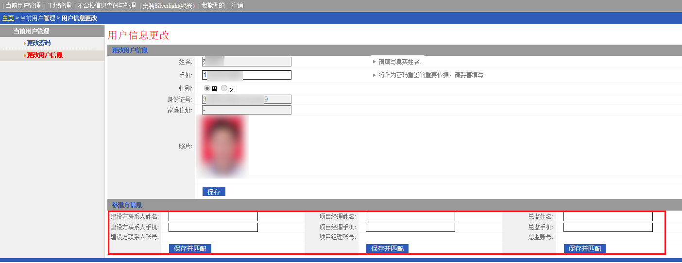Open the 当前用户管理 top menu

[x=23, y=6]
